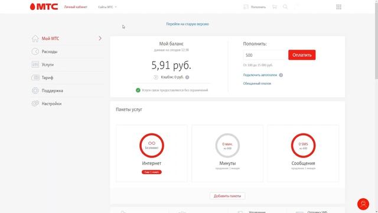Expand the Сайты МТС dropdown
This screenshot has height=213, width=378.
click(107, 7)
